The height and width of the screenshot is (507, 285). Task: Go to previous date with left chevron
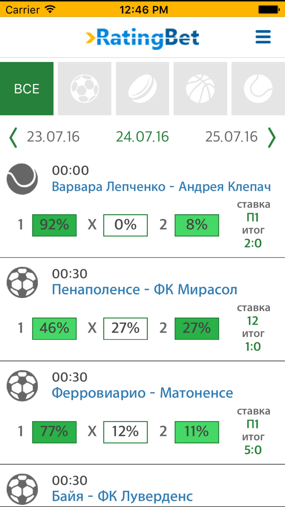point(13,138)
